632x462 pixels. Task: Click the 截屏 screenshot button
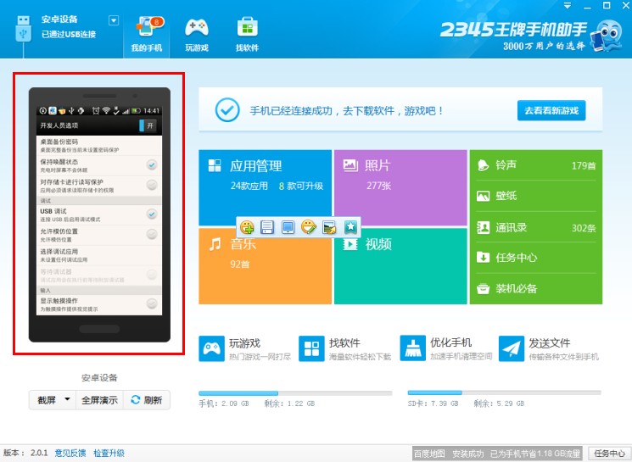click(x=47, y=400)
